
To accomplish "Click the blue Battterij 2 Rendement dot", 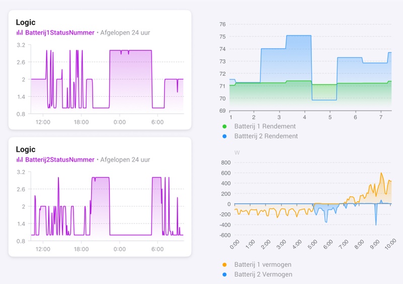I will pos(224,136).
